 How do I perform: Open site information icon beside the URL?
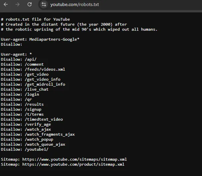[x=44, y=4]
